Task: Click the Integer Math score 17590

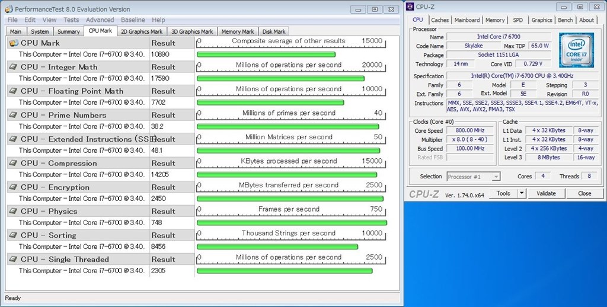Action: [160, 79]
